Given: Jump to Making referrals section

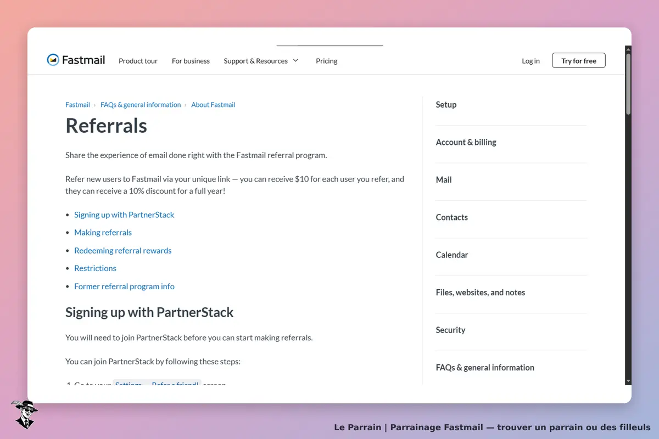Looking at the screenshot, I should pyautogui.click(x=103, y=232).
